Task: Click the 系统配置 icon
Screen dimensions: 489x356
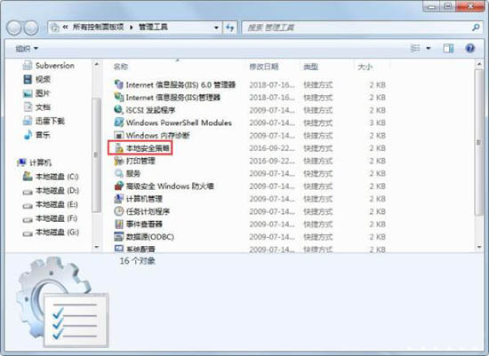Action: [119, 249]
